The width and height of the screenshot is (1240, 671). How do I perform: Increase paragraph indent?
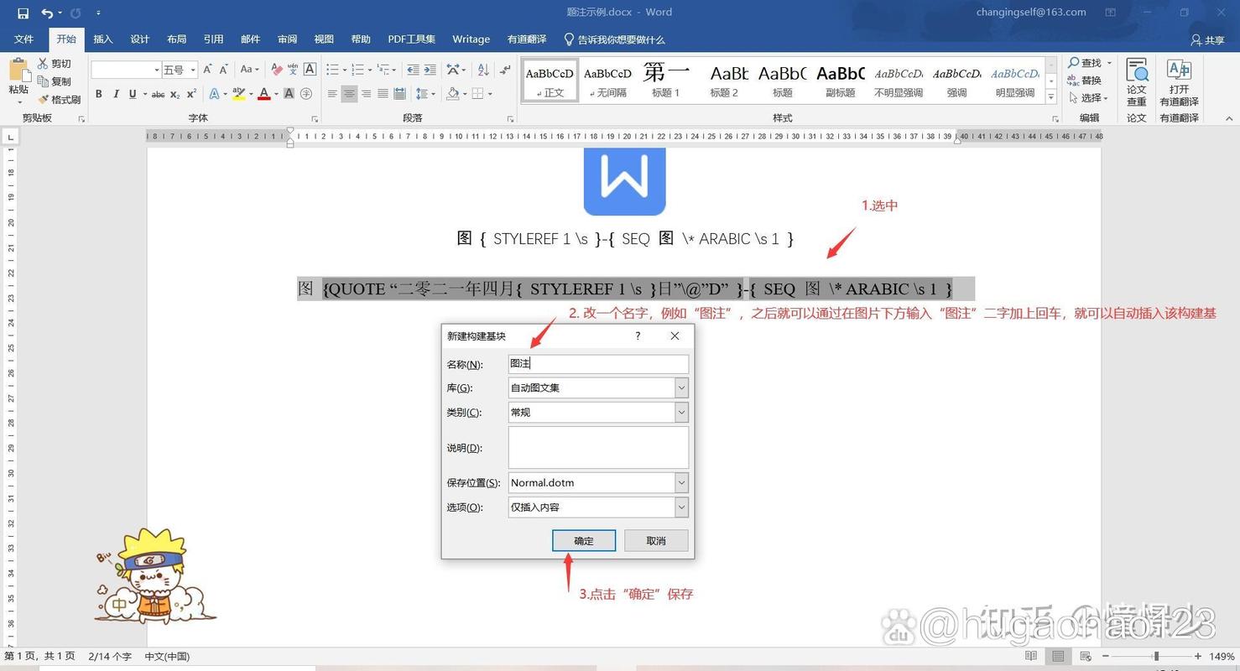coord(430,70)
